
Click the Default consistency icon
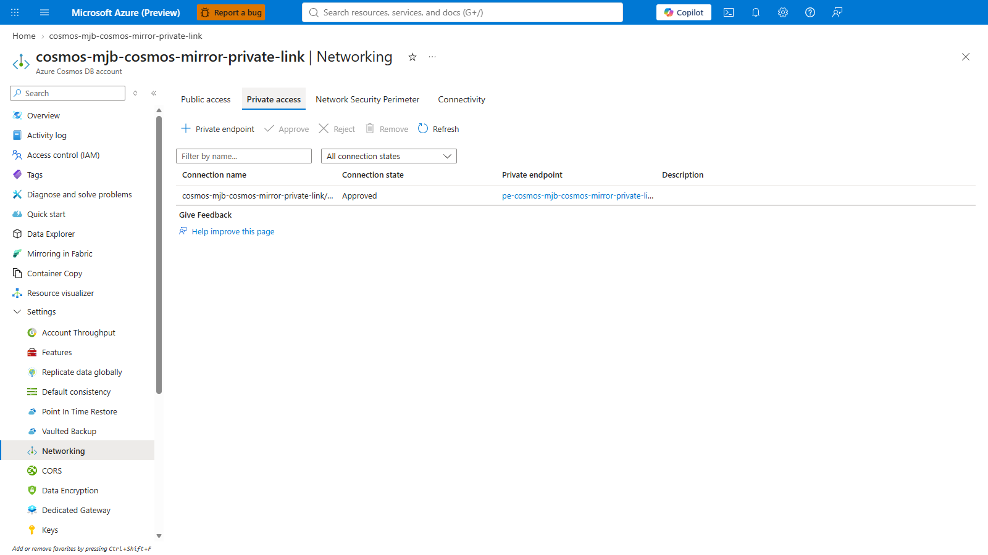(32, 392)
